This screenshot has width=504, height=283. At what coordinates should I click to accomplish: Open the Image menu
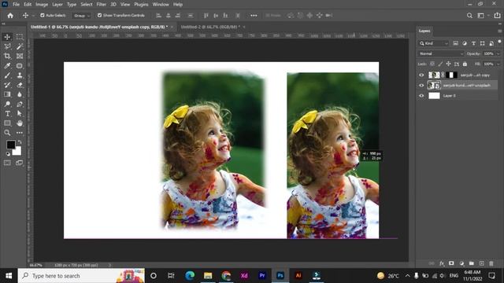(x=42, y=5)
